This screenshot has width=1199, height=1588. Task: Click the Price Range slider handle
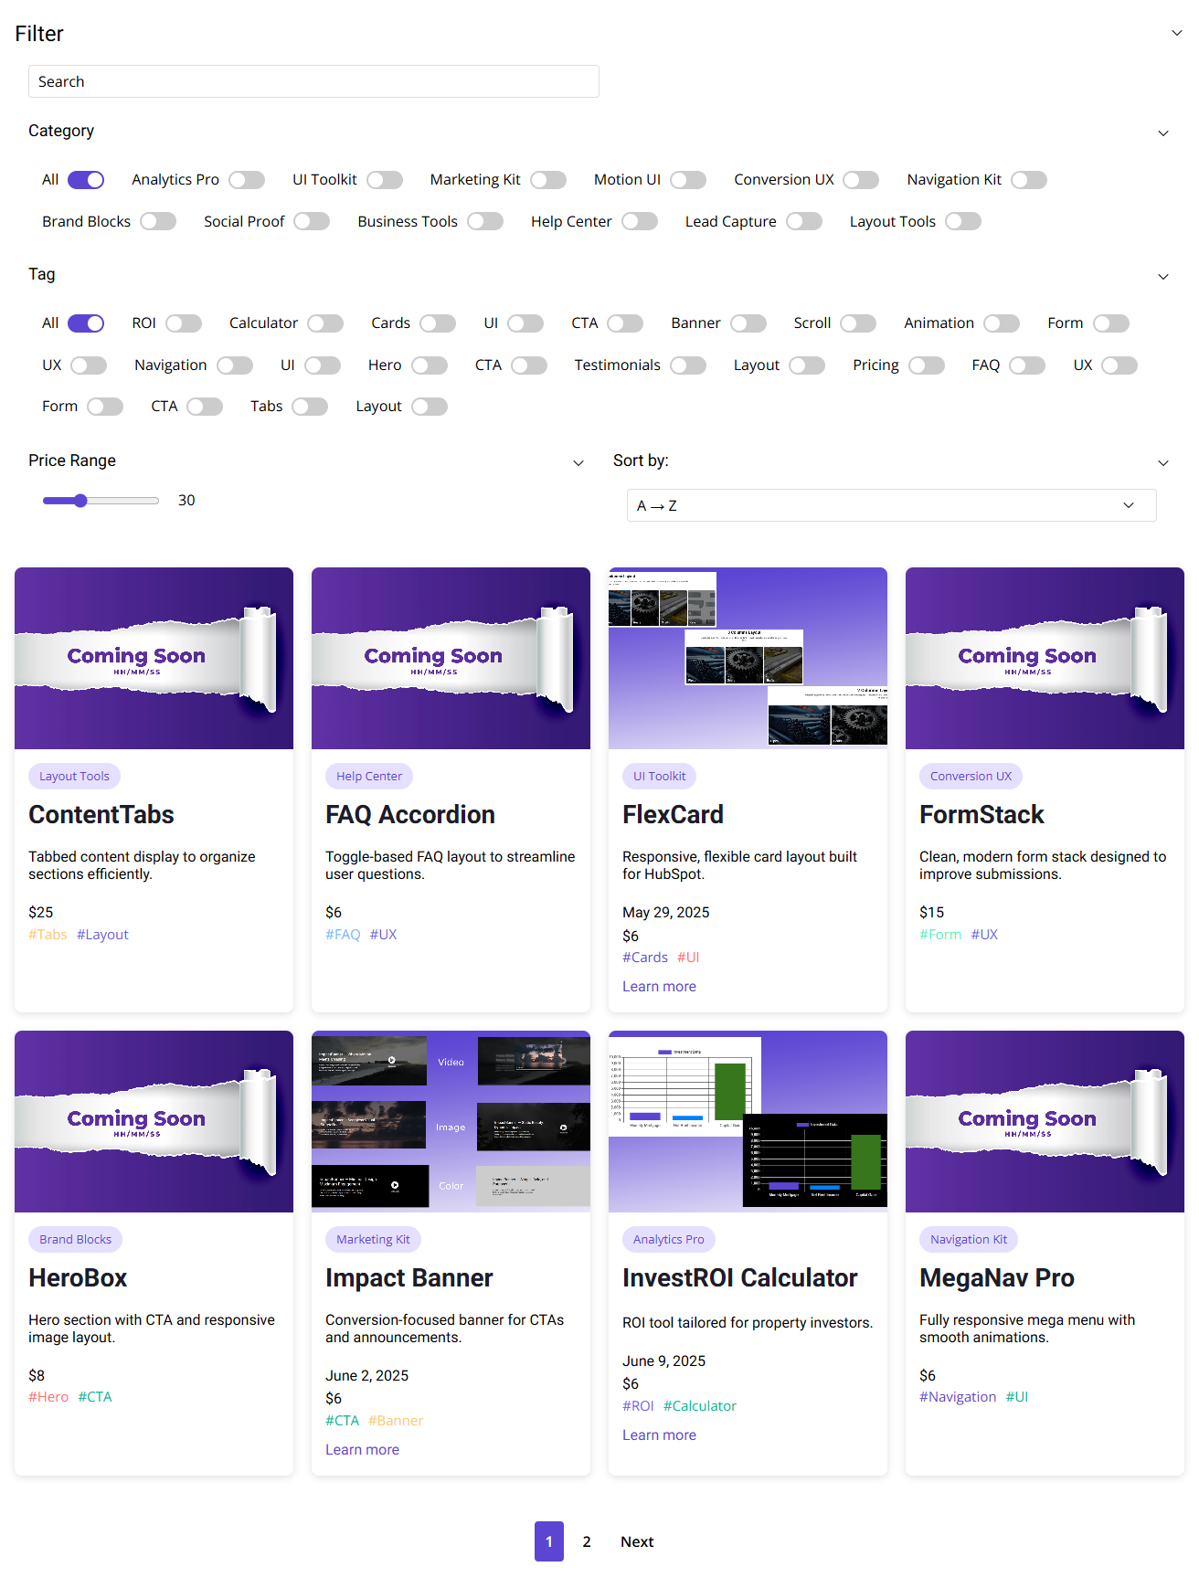pos(80,501)
